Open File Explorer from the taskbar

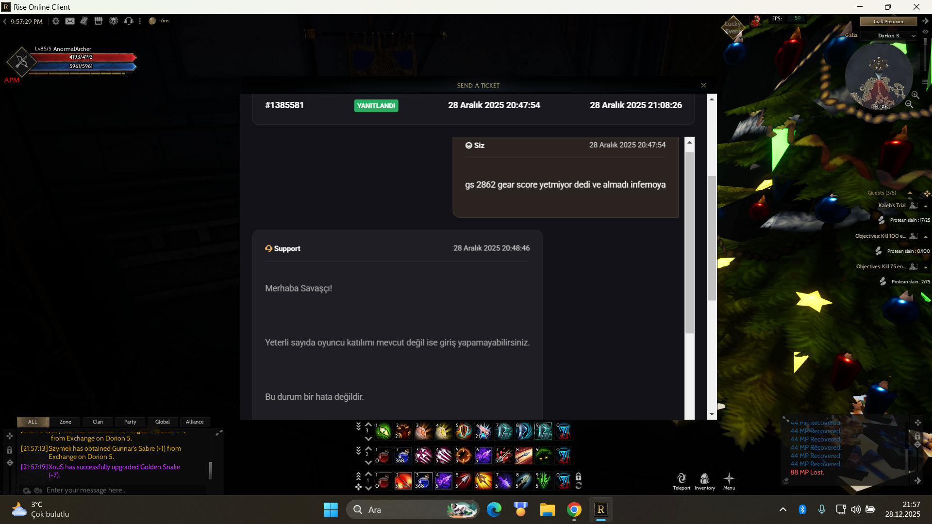pos(547,509)
